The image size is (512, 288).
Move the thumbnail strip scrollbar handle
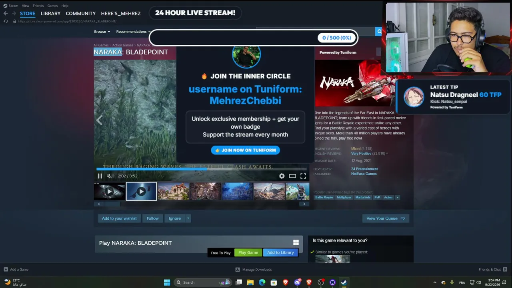click(112, 204)
